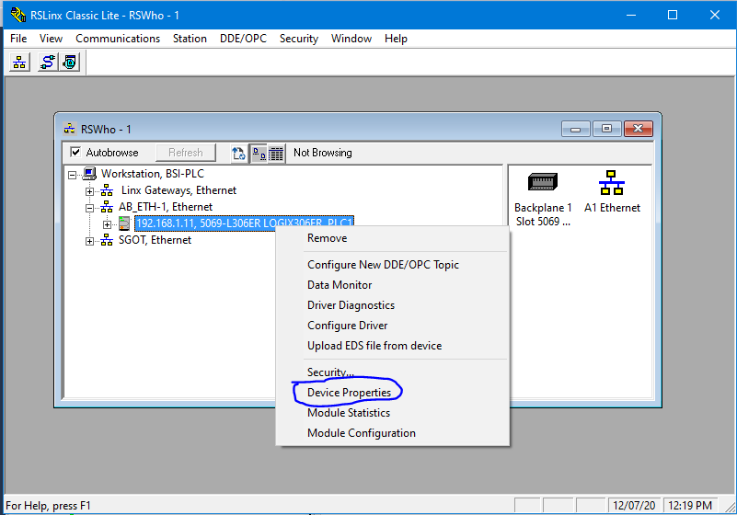Click the RSWho child window icon
Image resolution: width=737 pixels, height=515 pixels.
pyautogui.click(x=70, y=129)
